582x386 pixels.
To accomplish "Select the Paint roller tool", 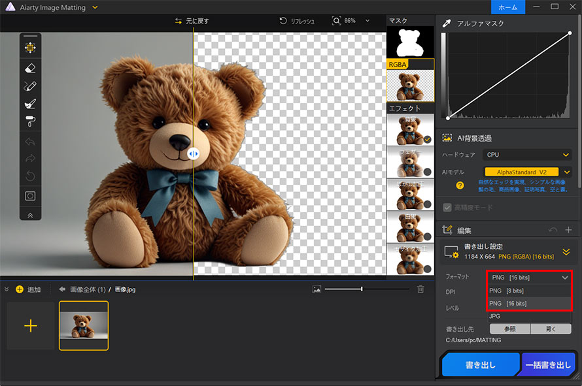I will 30,123.
